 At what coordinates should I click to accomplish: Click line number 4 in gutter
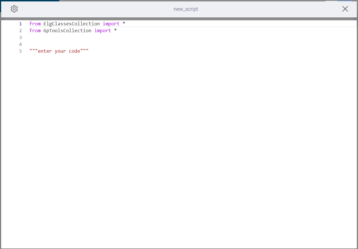point(20,44)
